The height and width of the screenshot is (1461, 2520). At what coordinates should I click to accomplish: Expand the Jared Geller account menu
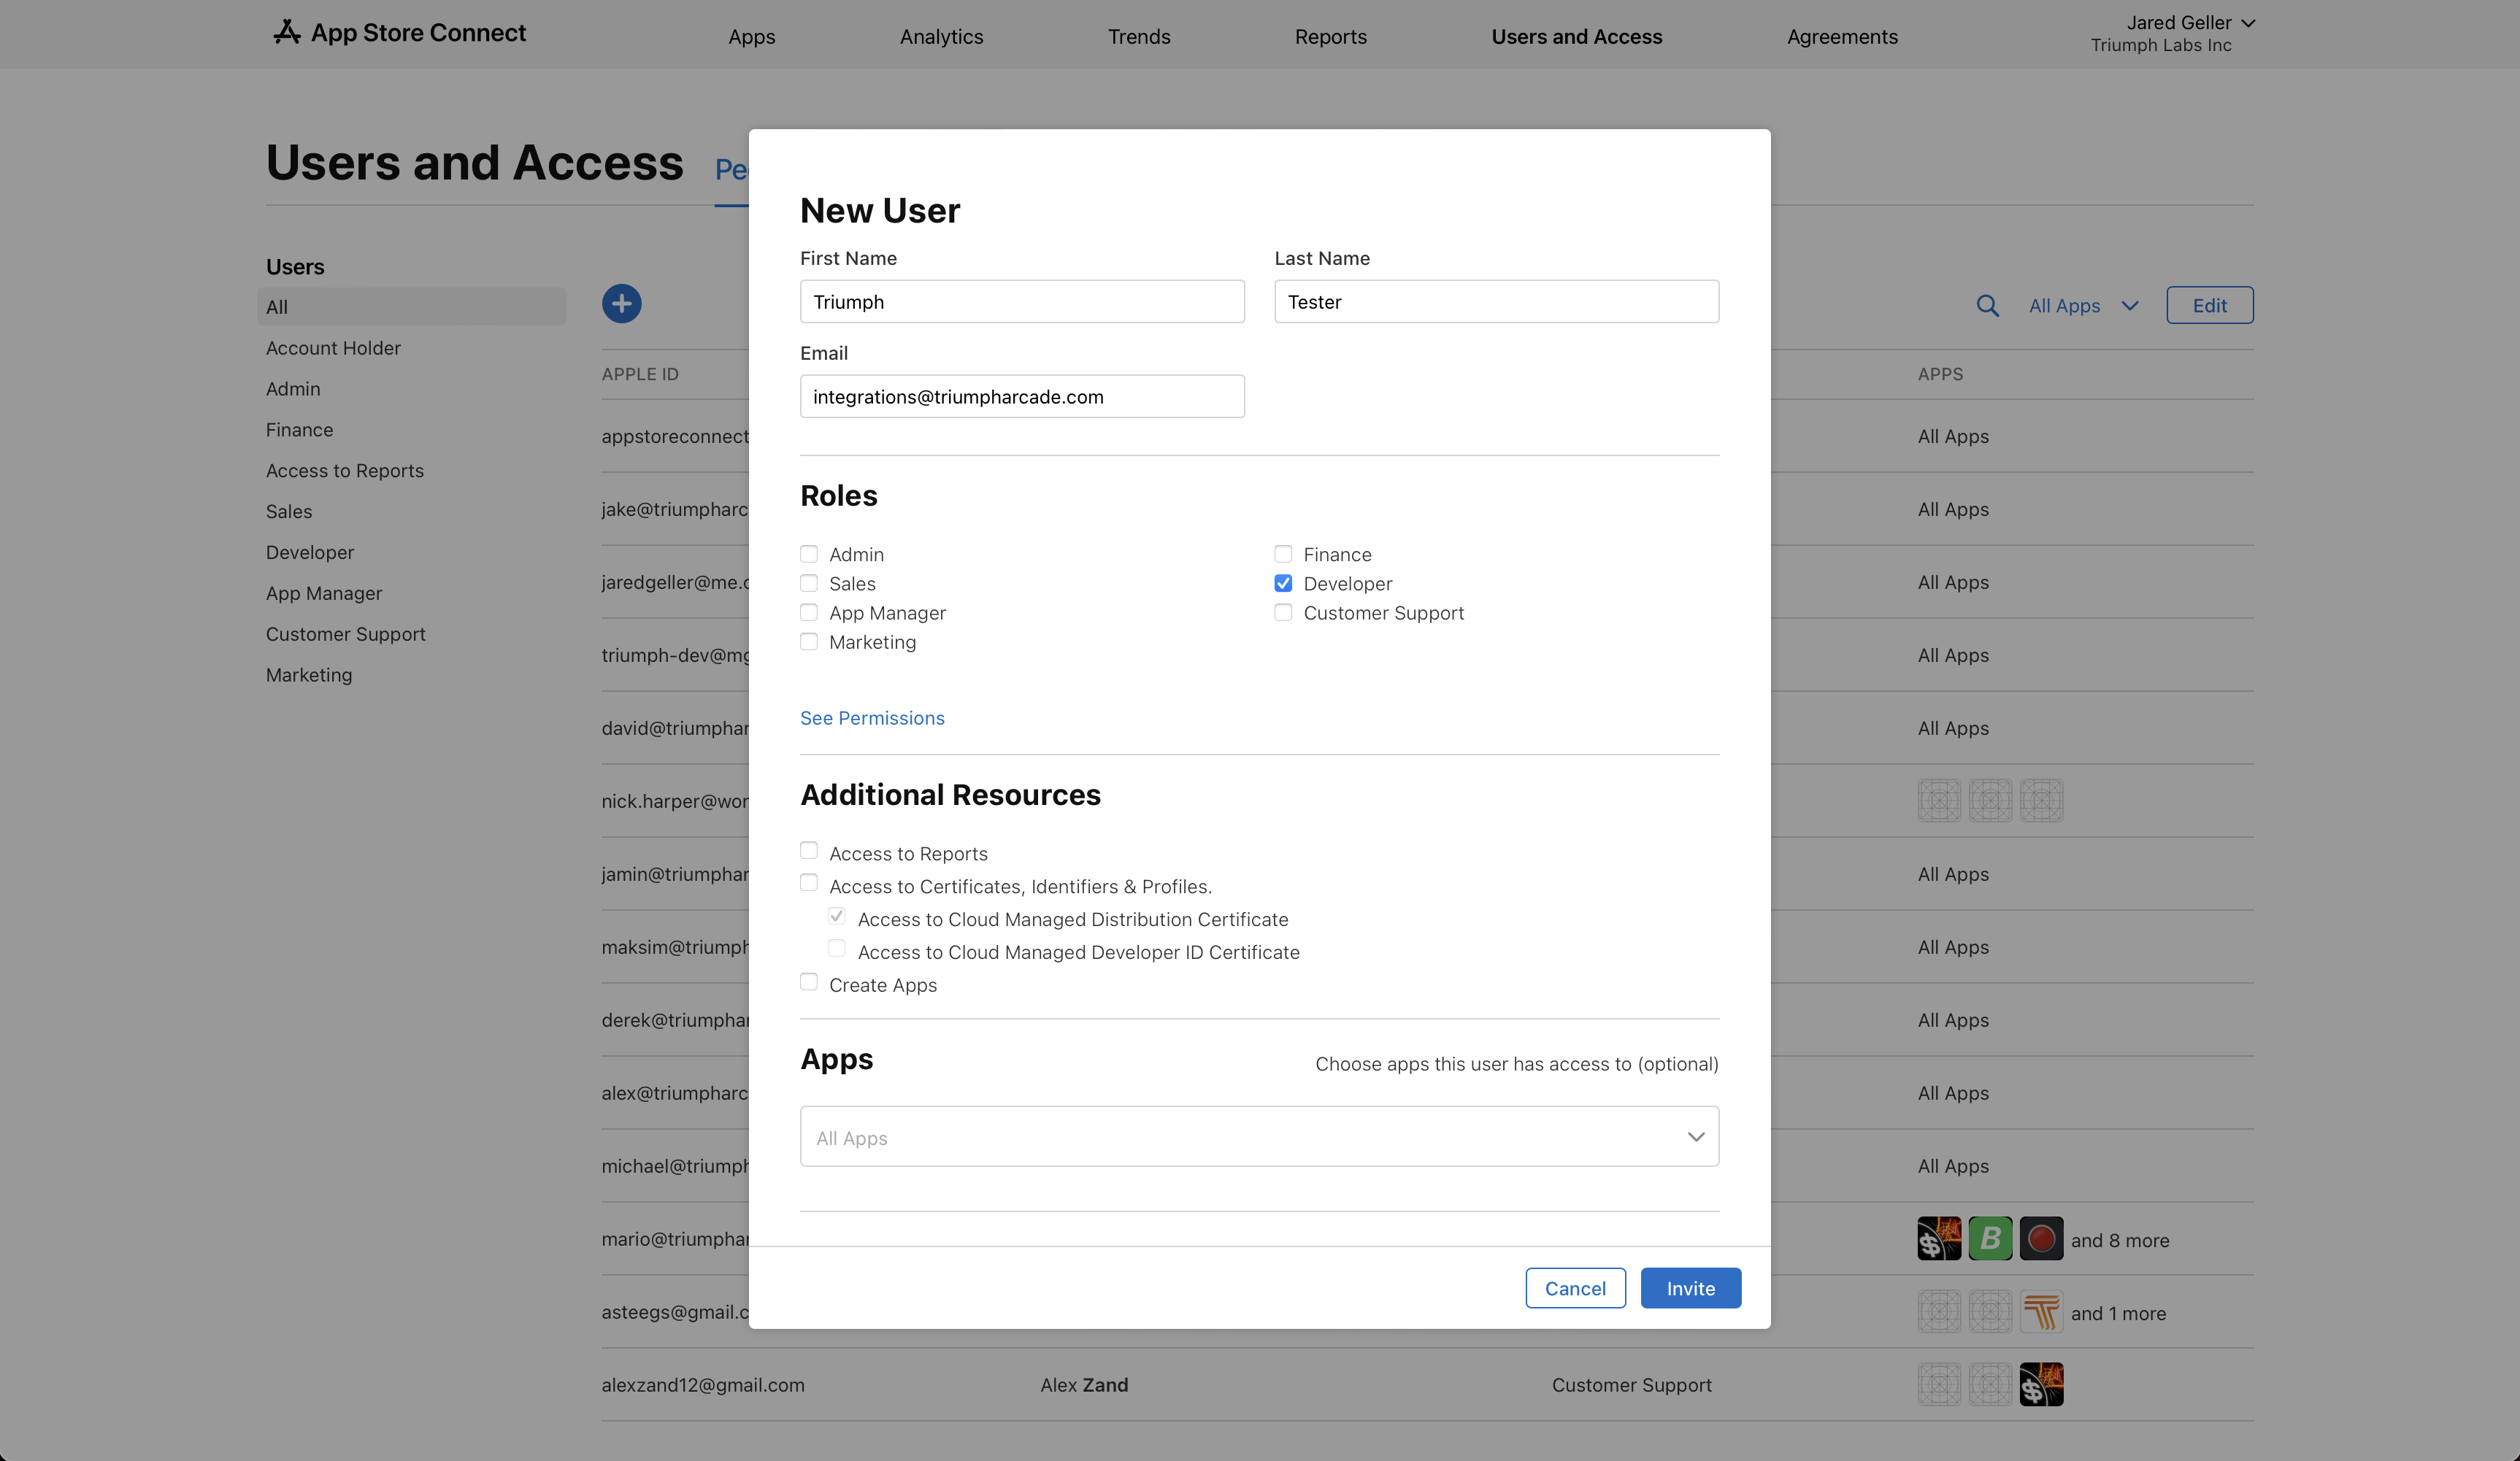pos(2190,23)
